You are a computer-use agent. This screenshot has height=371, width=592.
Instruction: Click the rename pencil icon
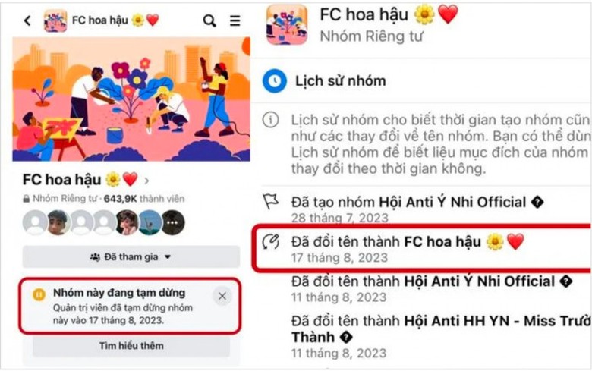[x=271, y=241]
